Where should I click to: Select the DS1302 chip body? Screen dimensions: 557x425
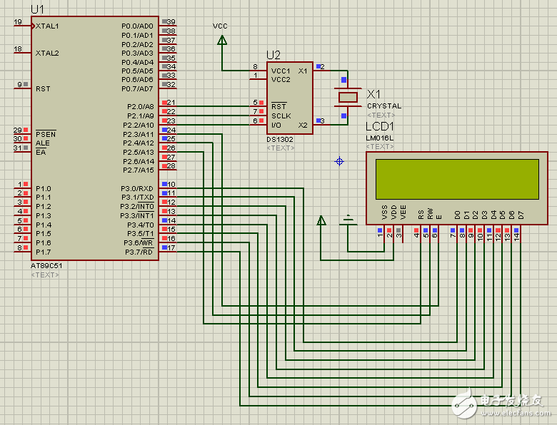coord(289,96)
